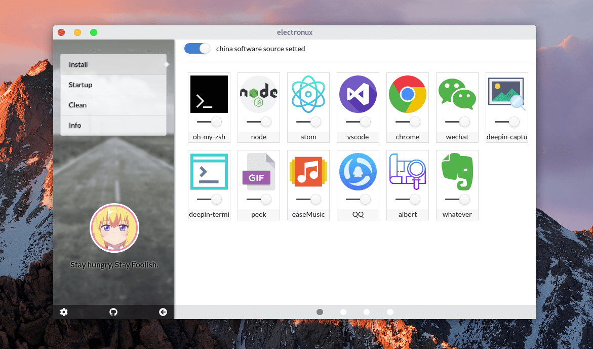The height and width of the screenshot is (349, 593).
Task: Click the Atom editor icon
Action: pos(308,94)
